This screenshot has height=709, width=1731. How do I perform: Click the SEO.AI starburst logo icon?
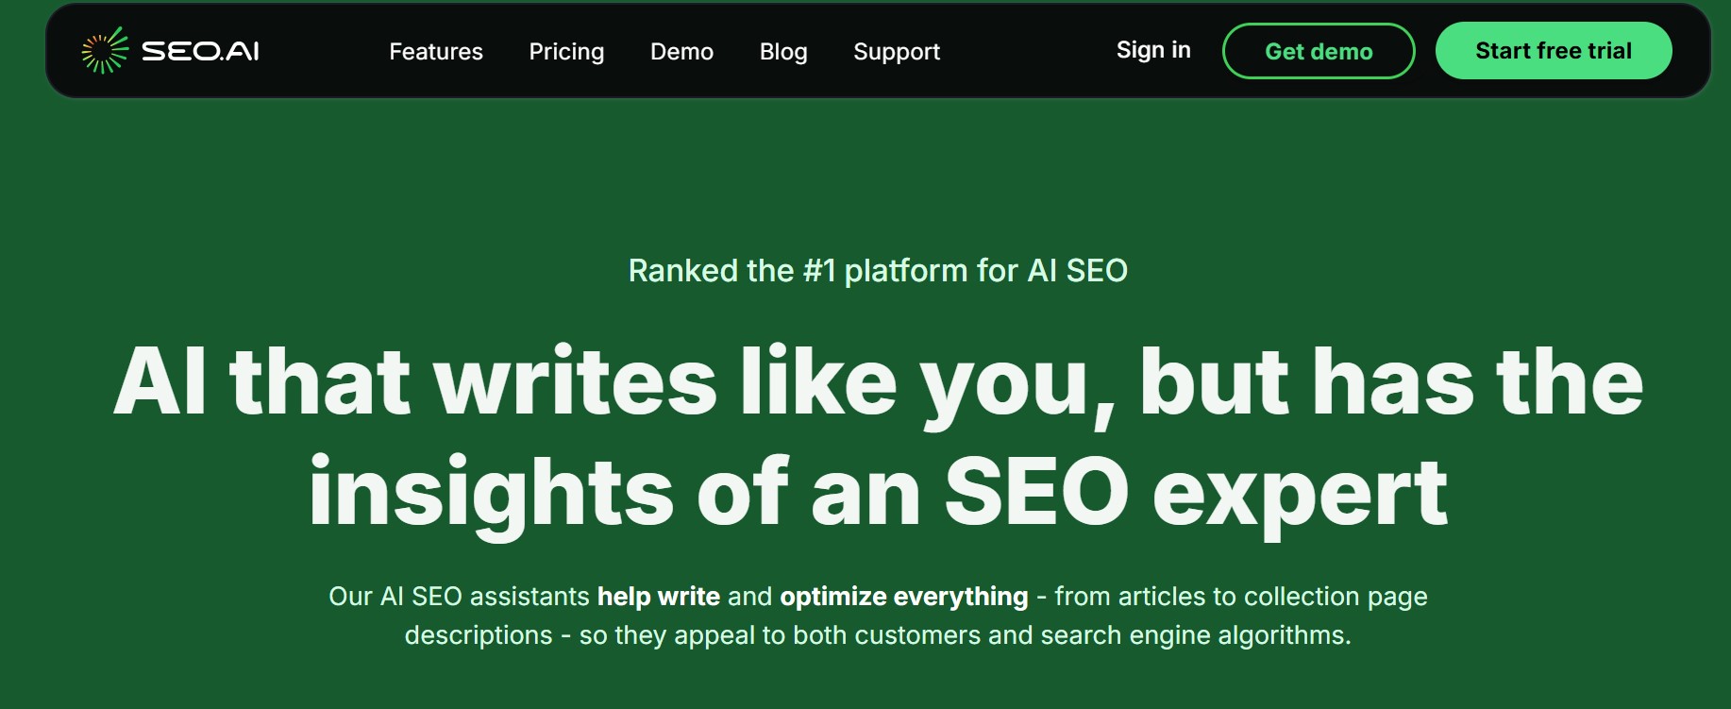point(104,51)
